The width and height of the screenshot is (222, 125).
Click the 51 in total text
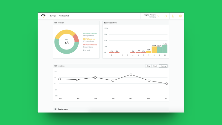click(x=86, y=50)
